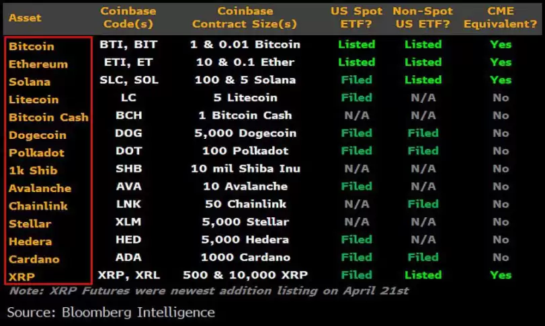Click Chainlink's Filed Non-Spot ETF status

[x=423, y=204]
